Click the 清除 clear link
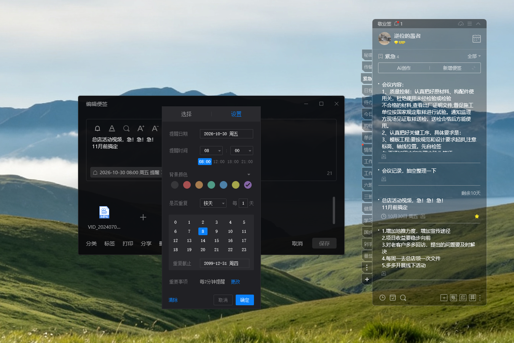 click(173, 300)
